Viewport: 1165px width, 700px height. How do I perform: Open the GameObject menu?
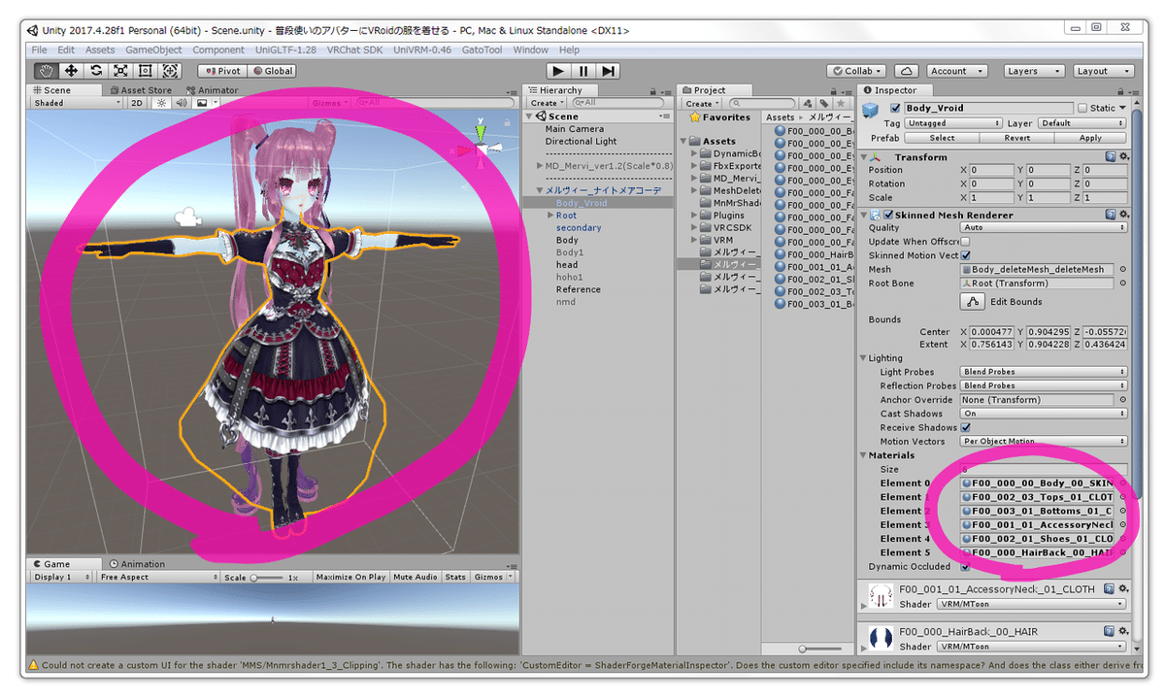(153, 50)
